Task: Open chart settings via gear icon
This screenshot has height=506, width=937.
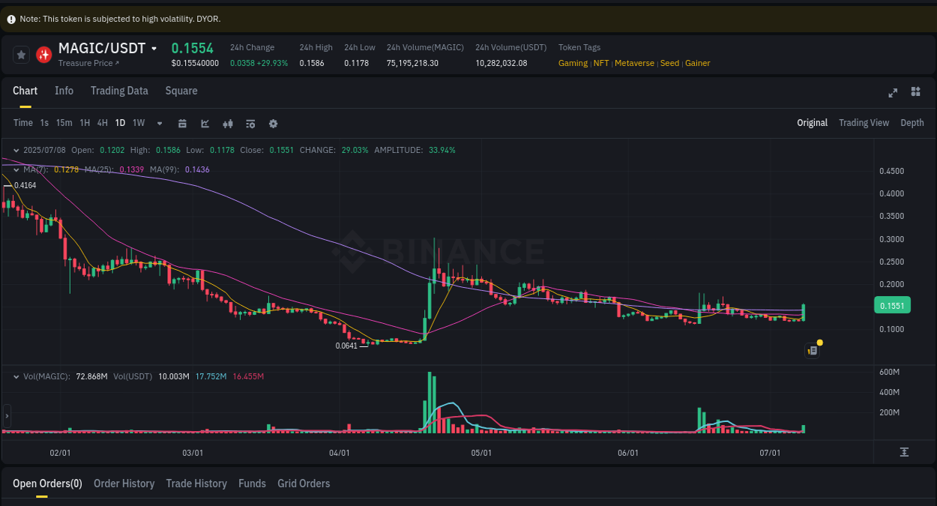Action: coord(273,123)
